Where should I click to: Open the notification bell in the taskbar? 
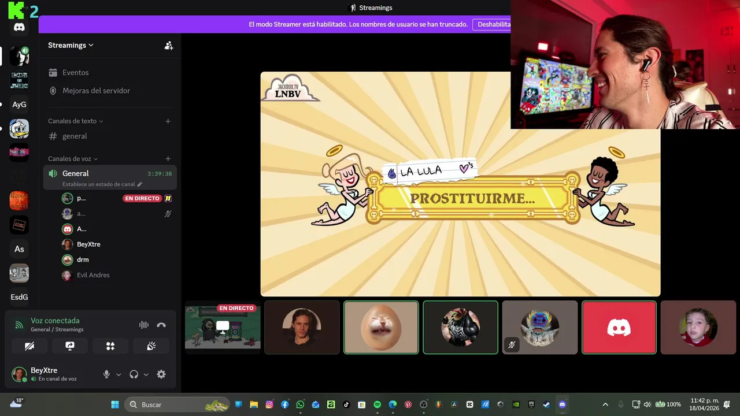click(x=727, y=404)
